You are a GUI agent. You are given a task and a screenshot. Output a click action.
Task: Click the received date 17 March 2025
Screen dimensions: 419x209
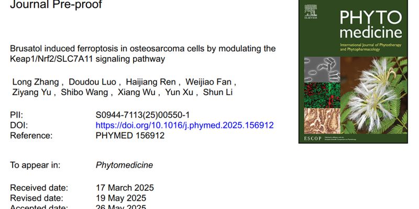point(125,188)
